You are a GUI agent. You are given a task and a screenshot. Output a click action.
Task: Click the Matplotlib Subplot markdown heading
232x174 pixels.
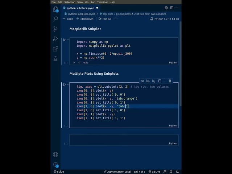point(85,29)
